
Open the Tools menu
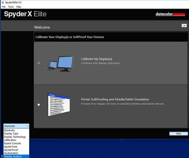pyautogui.click(x=11, y=7)
